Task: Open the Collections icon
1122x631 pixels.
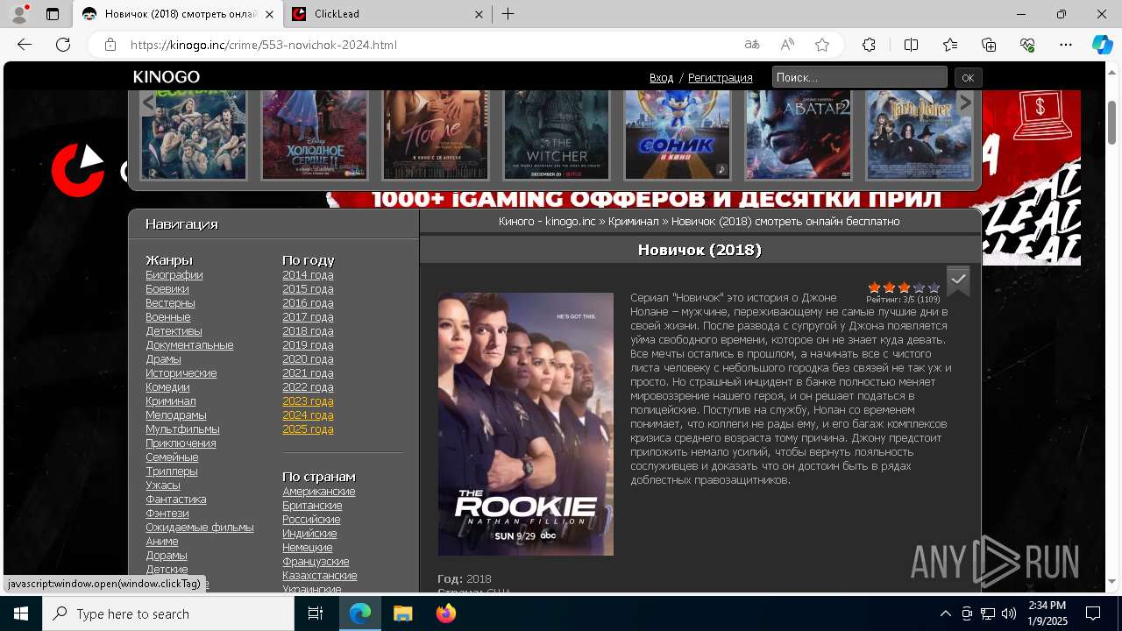Action: coord(989,45)
